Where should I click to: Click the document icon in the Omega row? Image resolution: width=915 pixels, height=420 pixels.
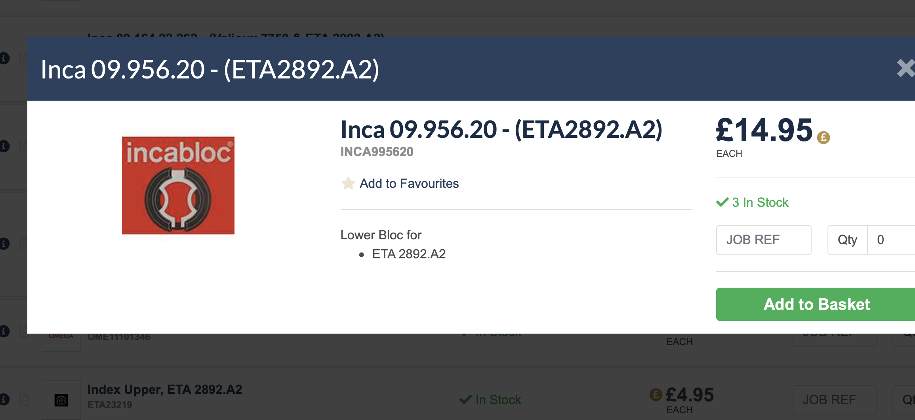24,331
